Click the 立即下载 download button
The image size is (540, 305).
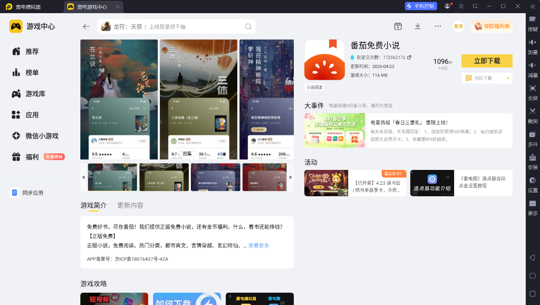tap(487, 61)
